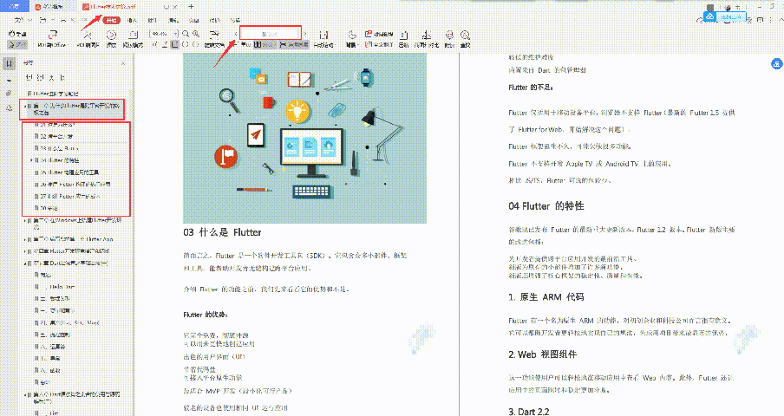The height and width of the screenshot is (416, 784).
Task: Click the blue floating assistant icon at right edge
Action: [776, 63]
